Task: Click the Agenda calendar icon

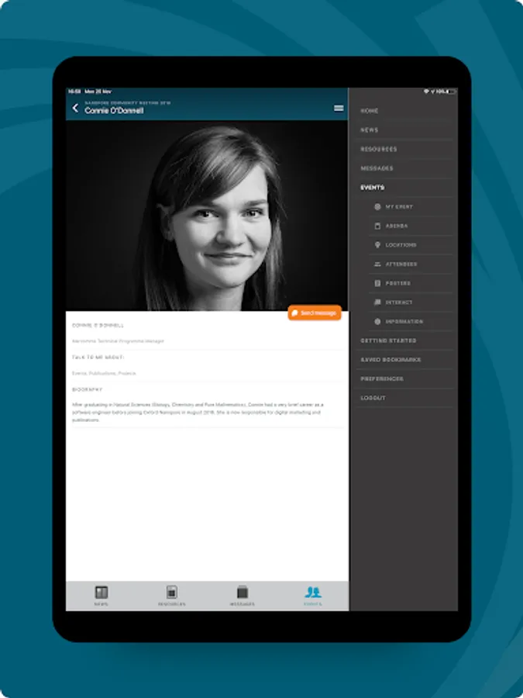Action: [x=377, y=226]
